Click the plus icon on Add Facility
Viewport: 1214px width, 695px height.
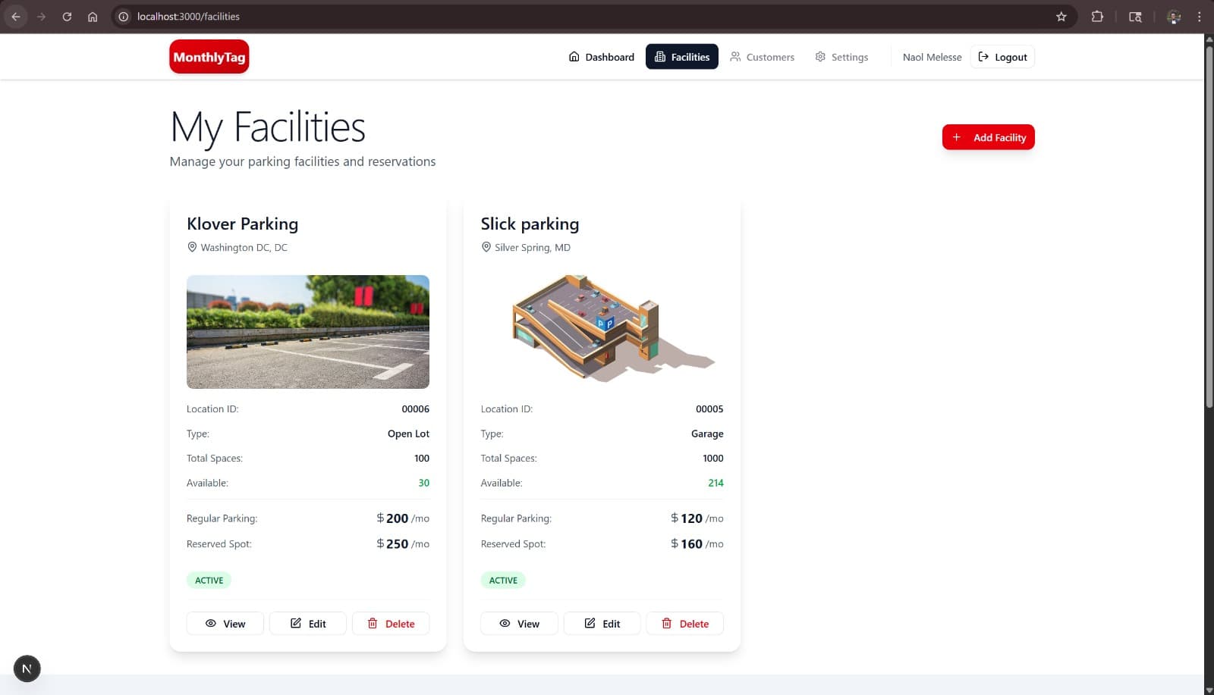[957, 137]
